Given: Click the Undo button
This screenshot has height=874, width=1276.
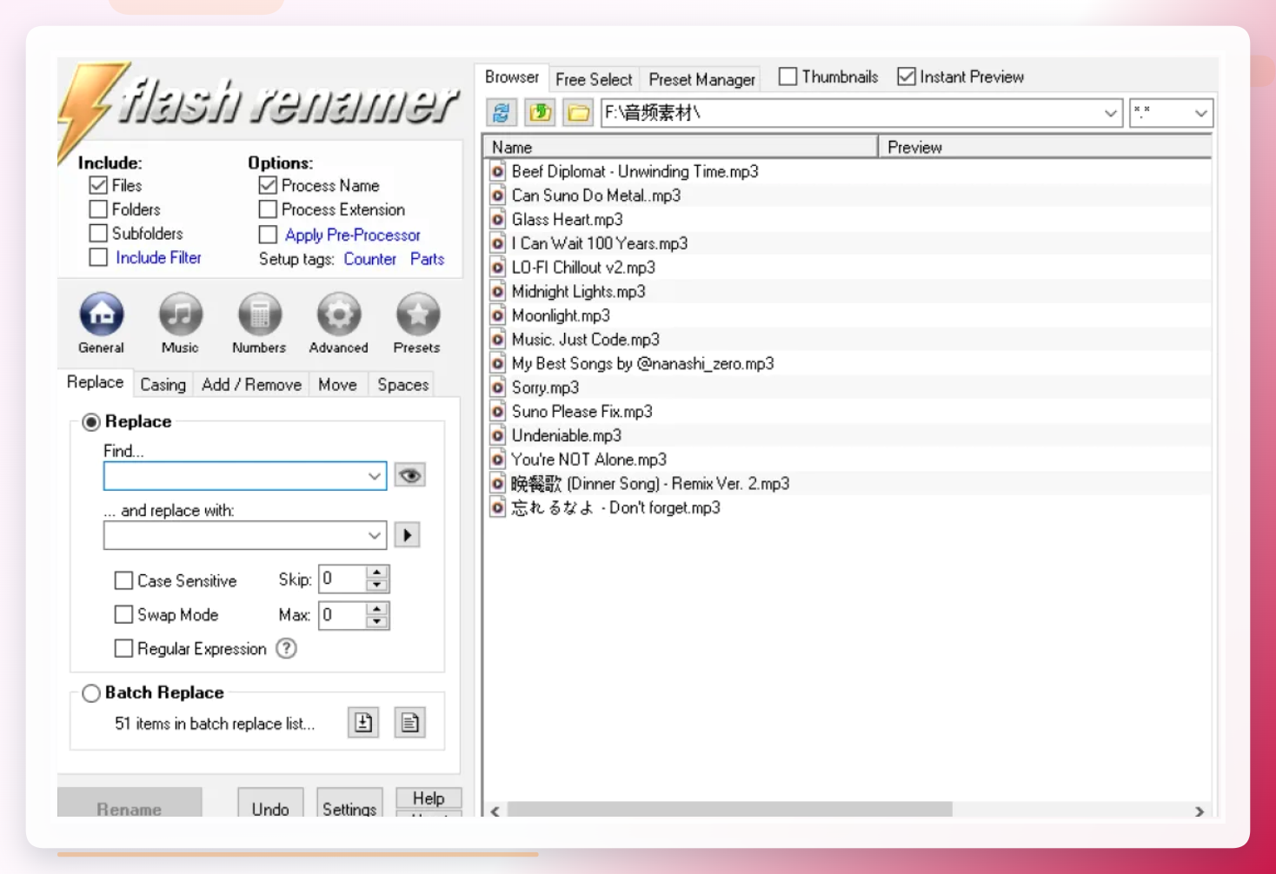Looking at the screenshot, I should tap(270, 803).
